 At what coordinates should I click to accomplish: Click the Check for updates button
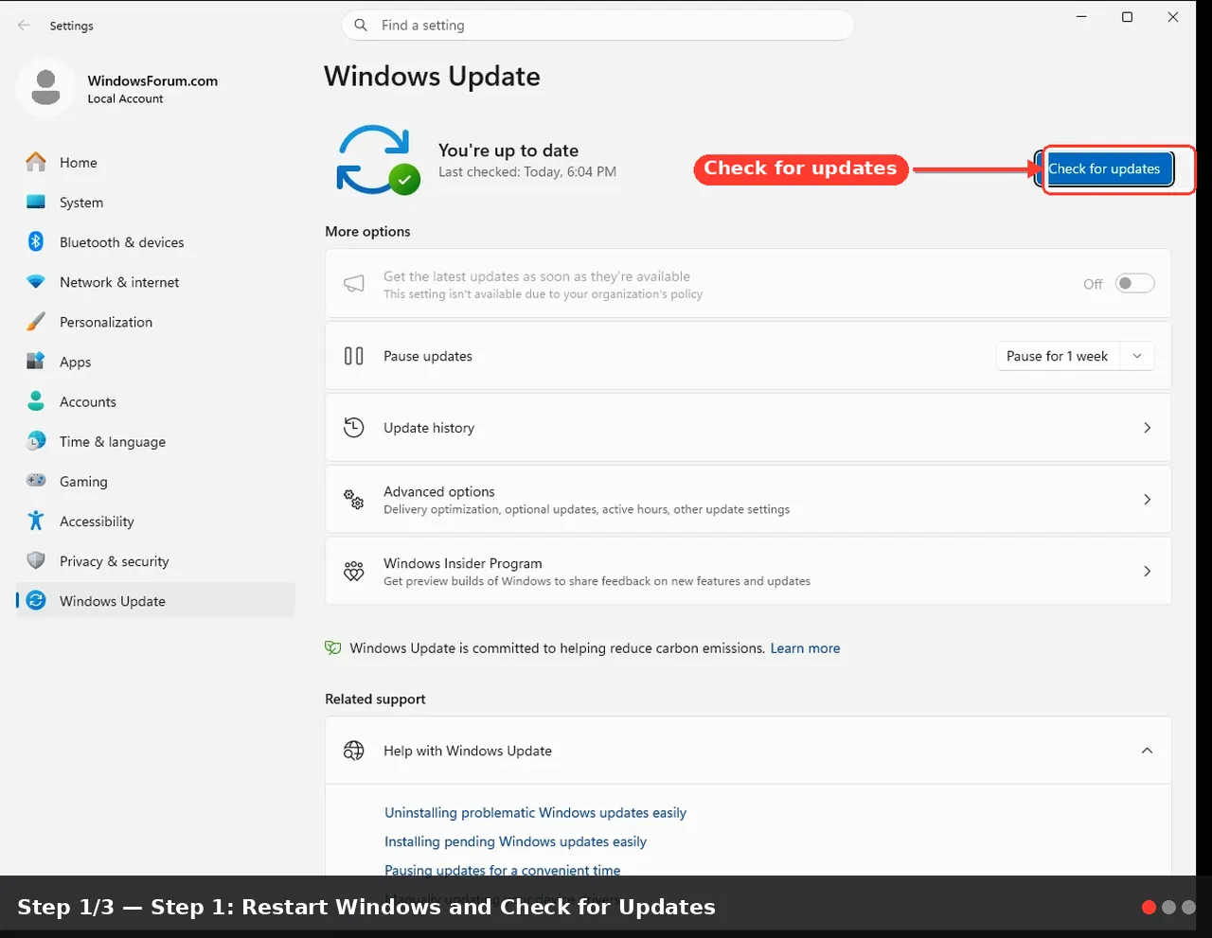click(1105, 169)
